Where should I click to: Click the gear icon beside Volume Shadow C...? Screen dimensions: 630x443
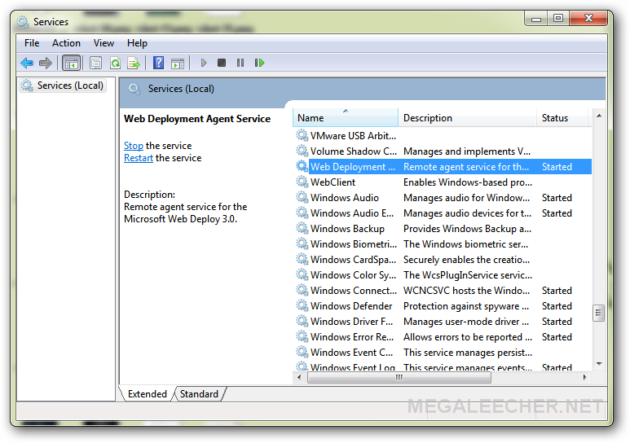[x=302, y=151]
